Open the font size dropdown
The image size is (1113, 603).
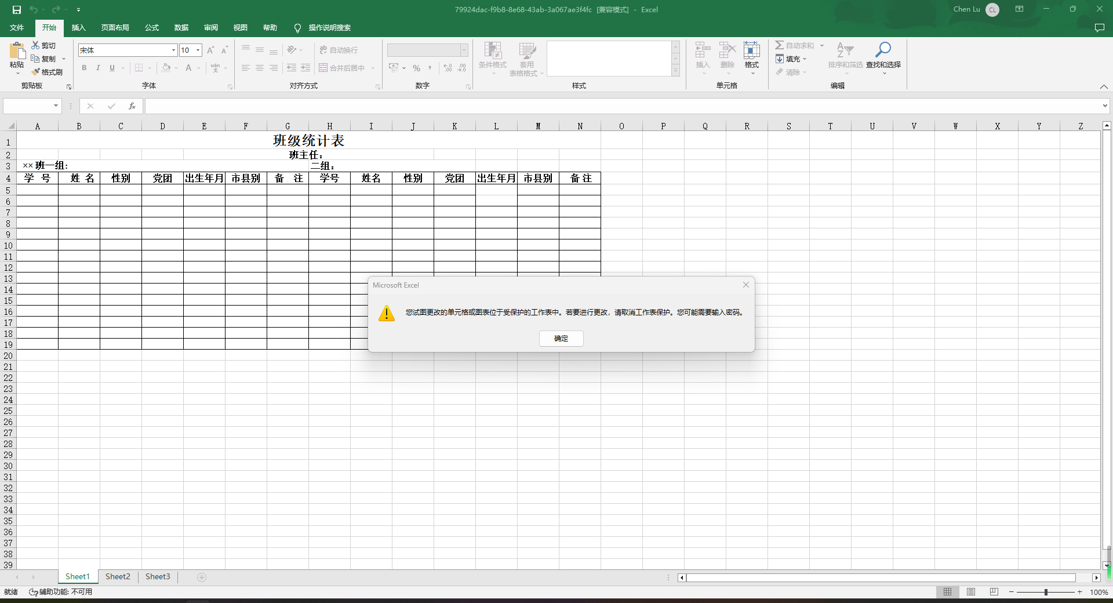click(x=198, y=50)
